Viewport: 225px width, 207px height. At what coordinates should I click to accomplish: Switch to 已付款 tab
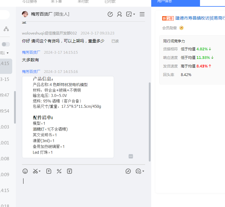[x=110, y=2]
